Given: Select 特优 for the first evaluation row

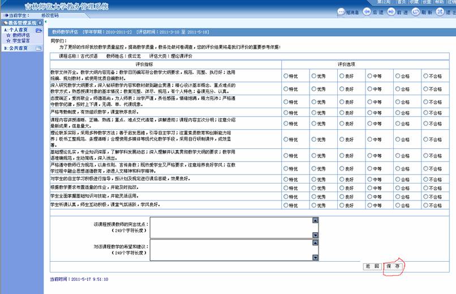Looking at the screenshot, I should pos(286,75).
